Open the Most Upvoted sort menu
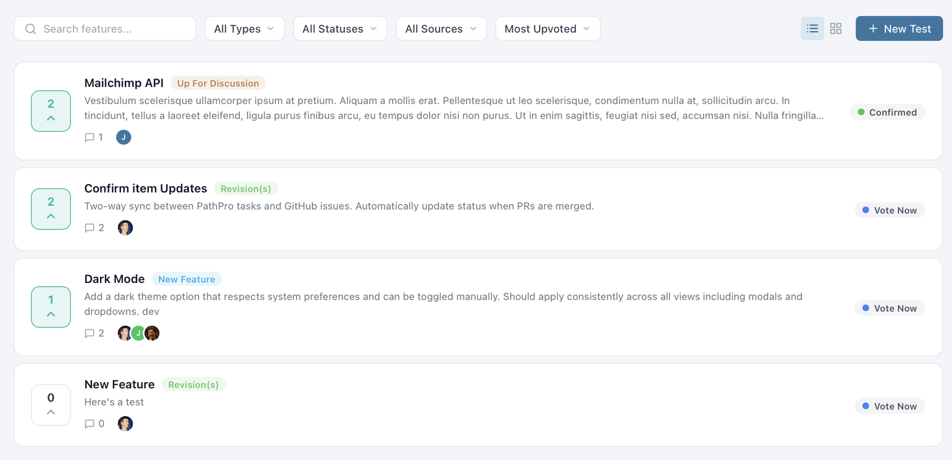This screenshot has height=460, width=952. coord(548,29)
